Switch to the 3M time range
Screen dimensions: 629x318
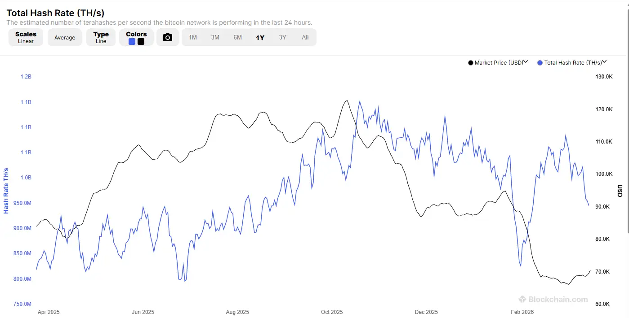[215, 38]
